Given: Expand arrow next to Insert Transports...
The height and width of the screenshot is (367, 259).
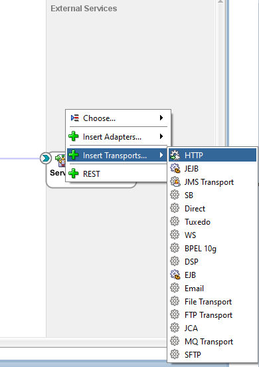Looking at the screenshot, I should pos(161,155).
